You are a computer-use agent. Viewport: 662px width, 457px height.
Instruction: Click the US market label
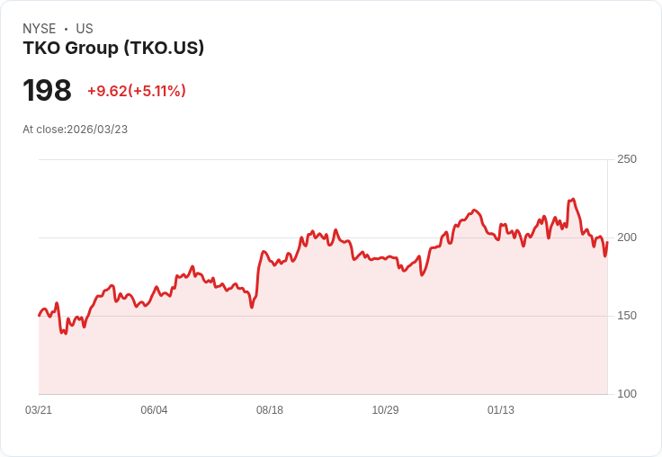point(85,29)
